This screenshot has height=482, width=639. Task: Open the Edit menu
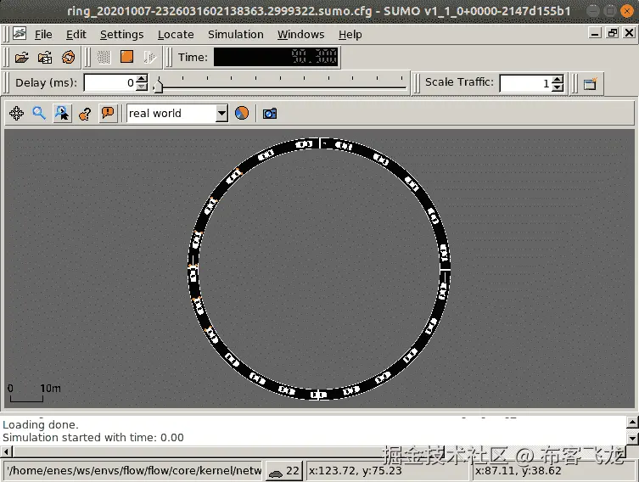[76, 35]
